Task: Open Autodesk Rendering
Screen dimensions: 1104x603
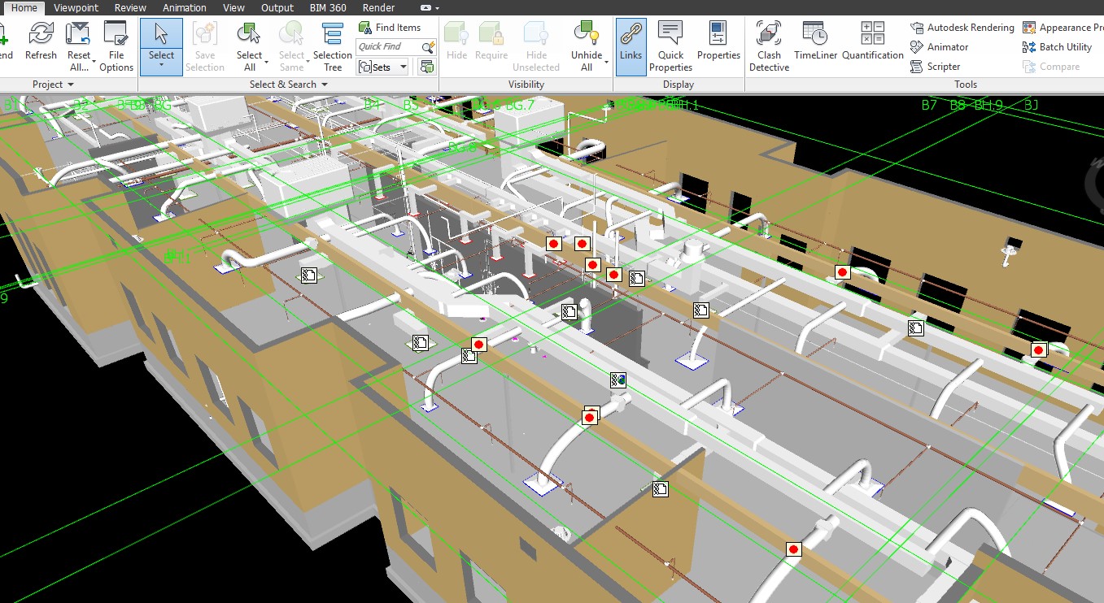Action: pos(962,28)
